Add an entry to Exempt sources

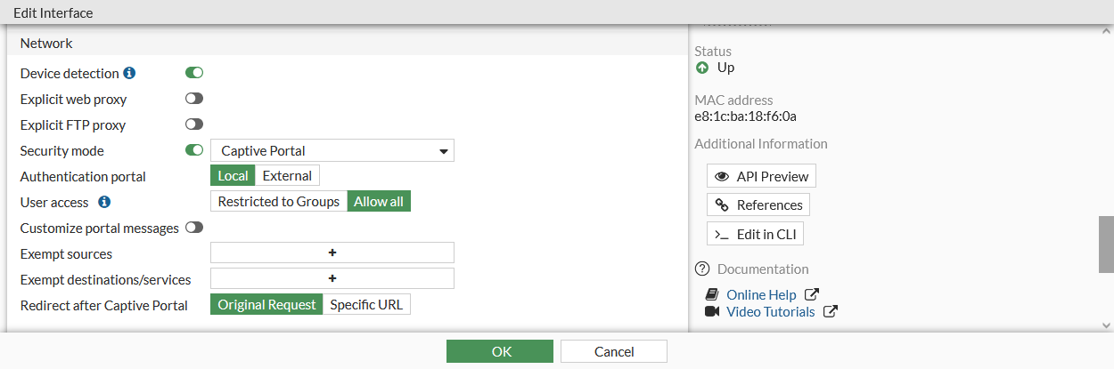click(332, 253)
